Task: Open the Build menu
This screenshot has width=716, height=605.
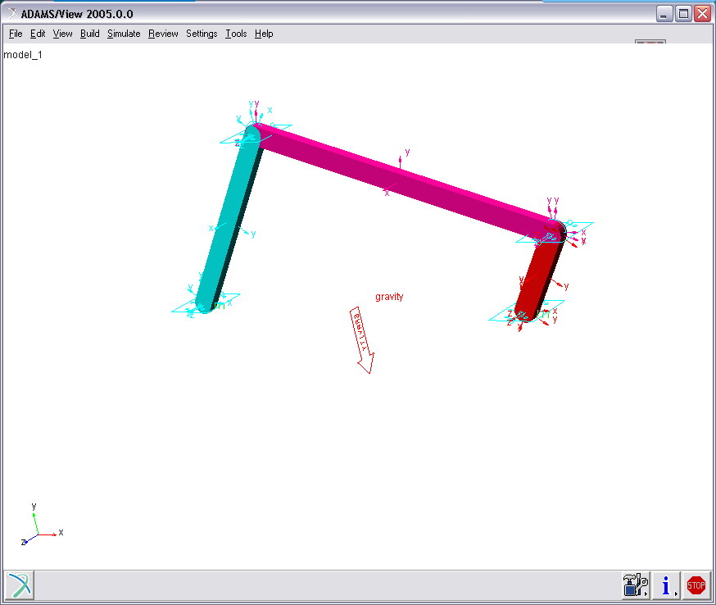Action: [x=89, y=34]
